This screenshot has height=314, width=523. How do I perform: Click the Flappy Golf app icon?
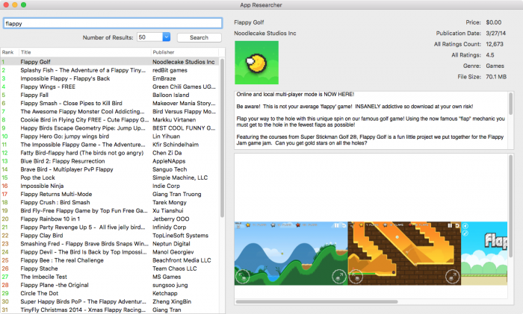[256, 63]
